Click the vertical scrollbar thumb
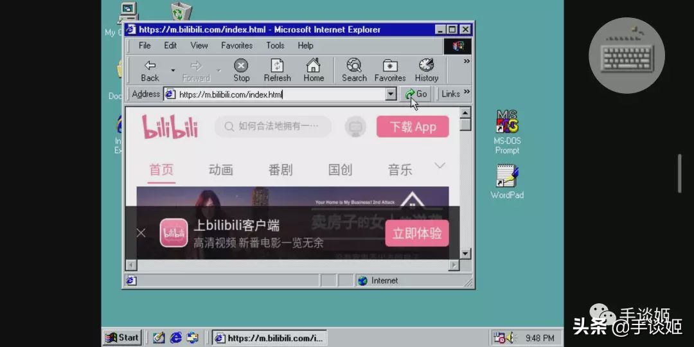The image size is (694, 347). click(465, 125)
